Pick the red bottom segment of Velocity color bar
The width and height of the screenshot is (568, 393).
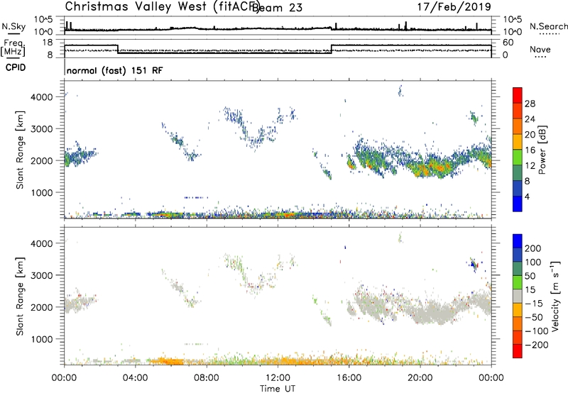518,351
